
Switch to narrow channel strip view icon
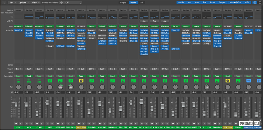point(255,2)
